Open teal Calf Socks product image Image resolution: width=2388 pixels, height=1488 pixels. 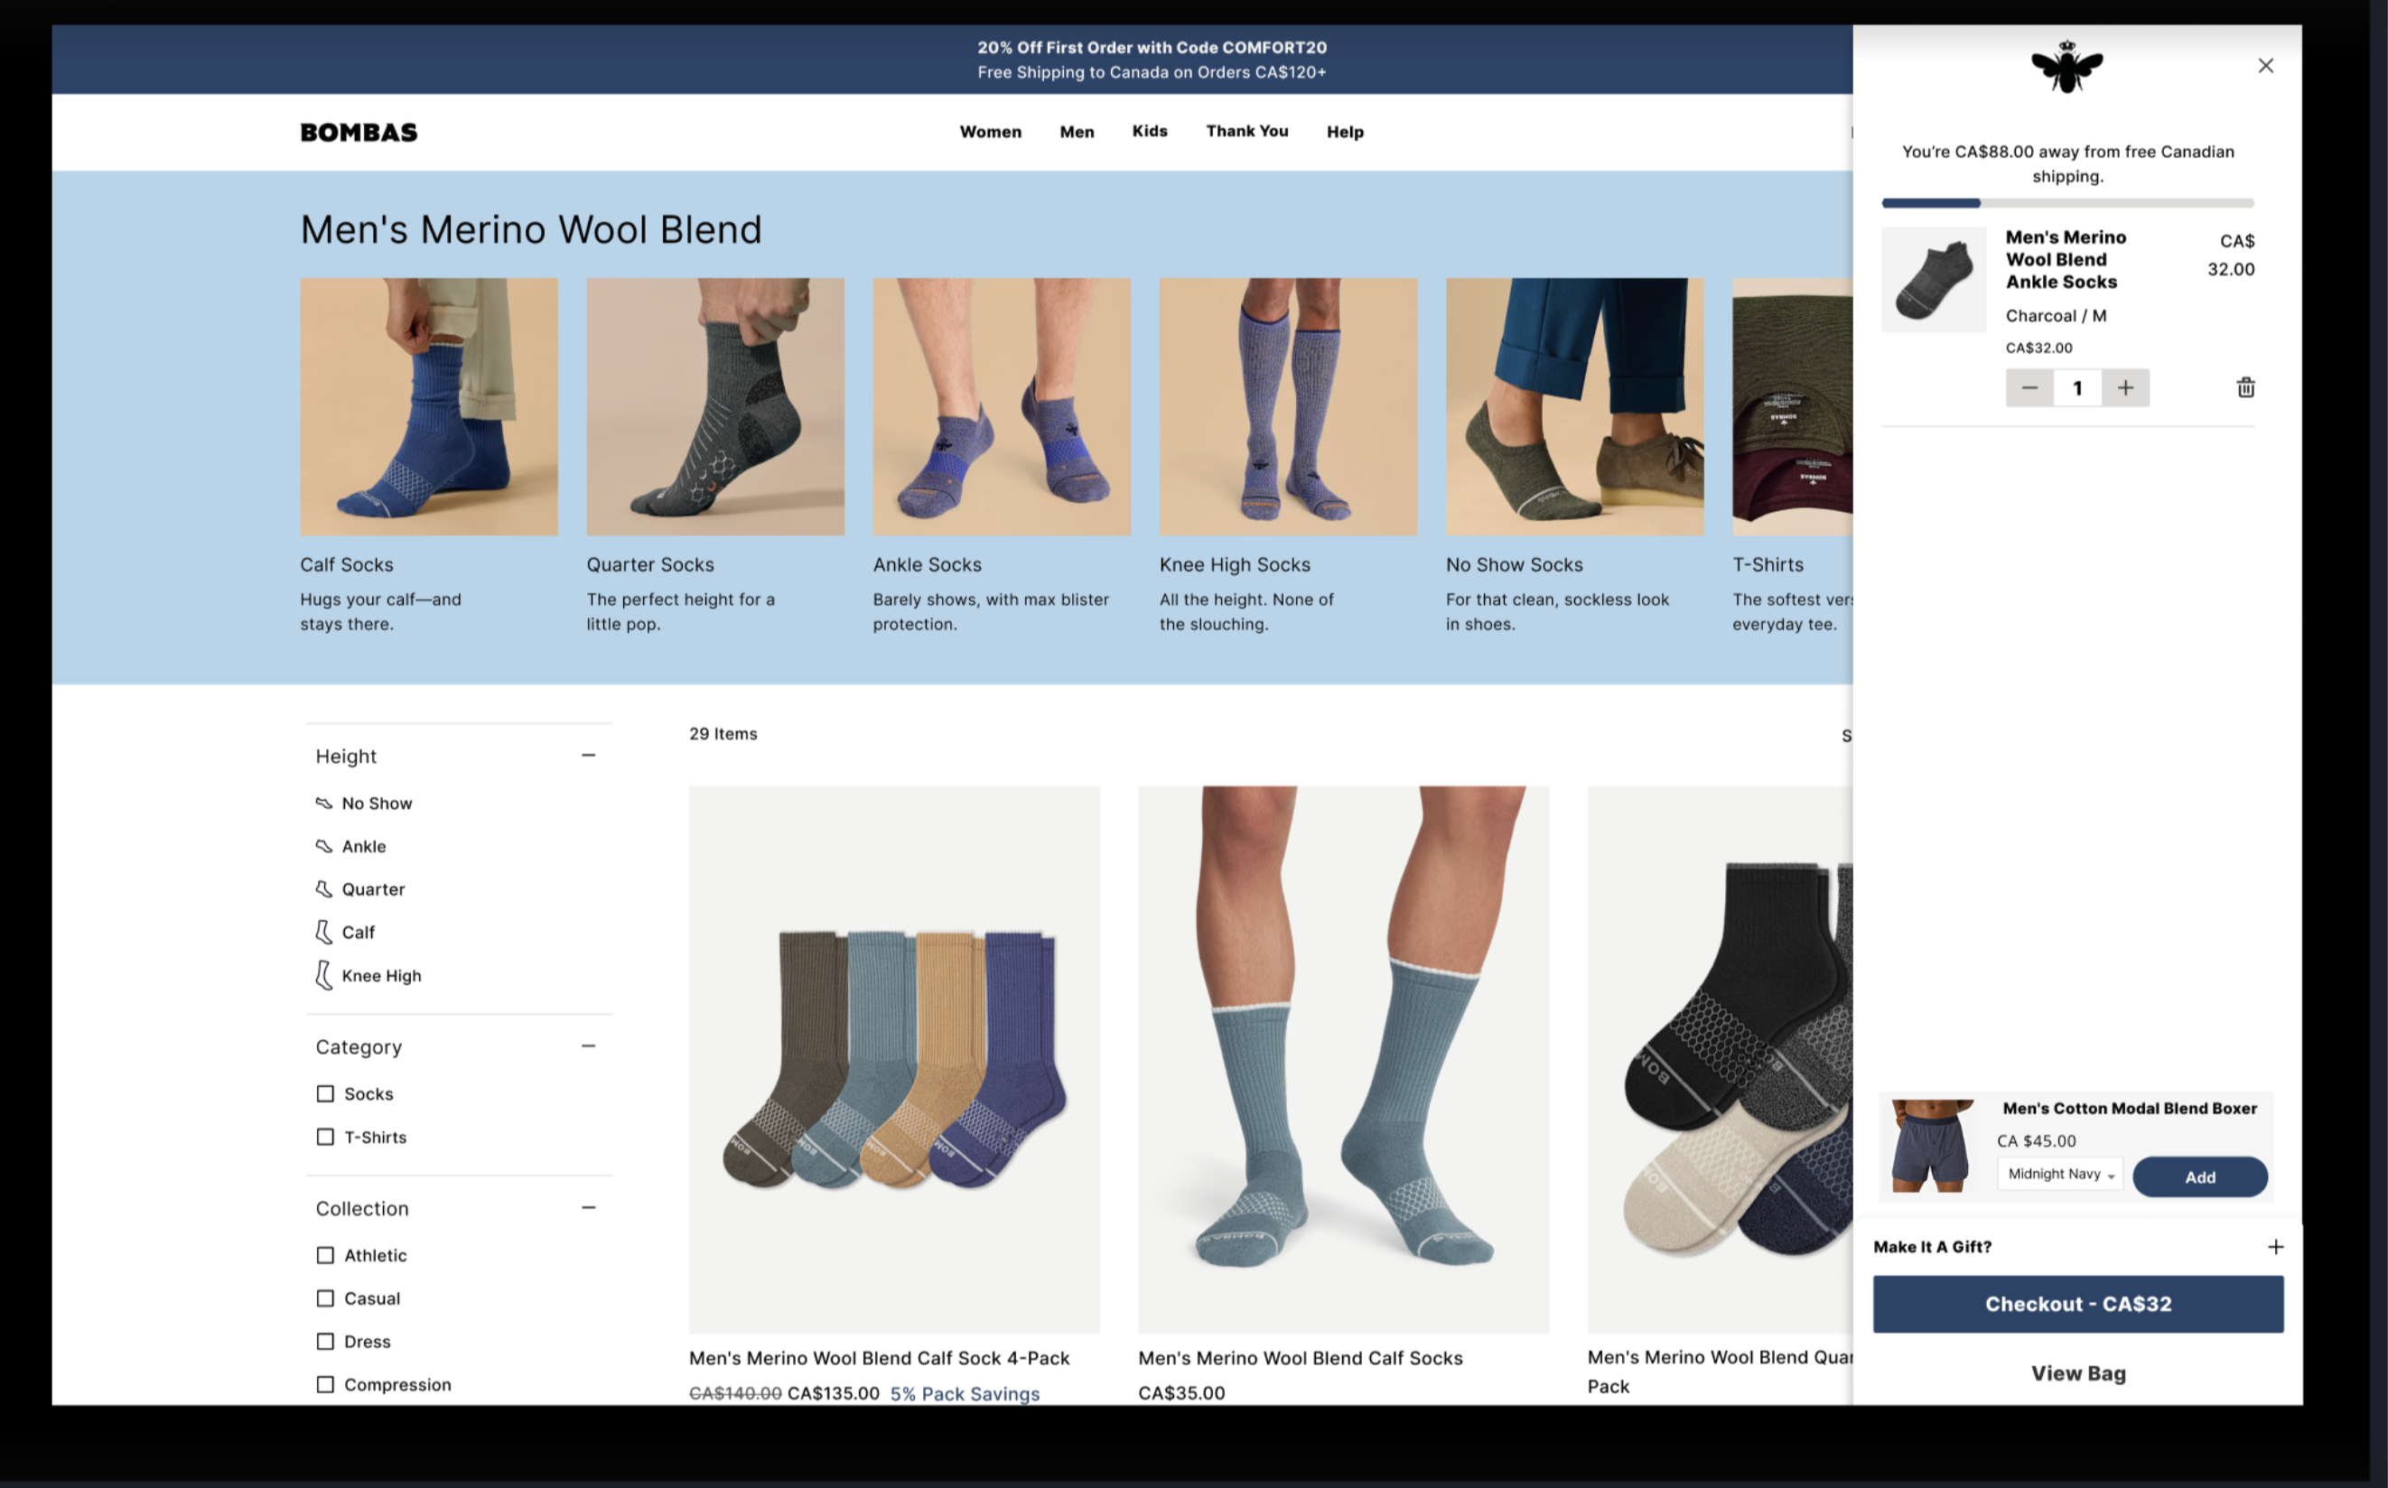tap(1344, 1060)
